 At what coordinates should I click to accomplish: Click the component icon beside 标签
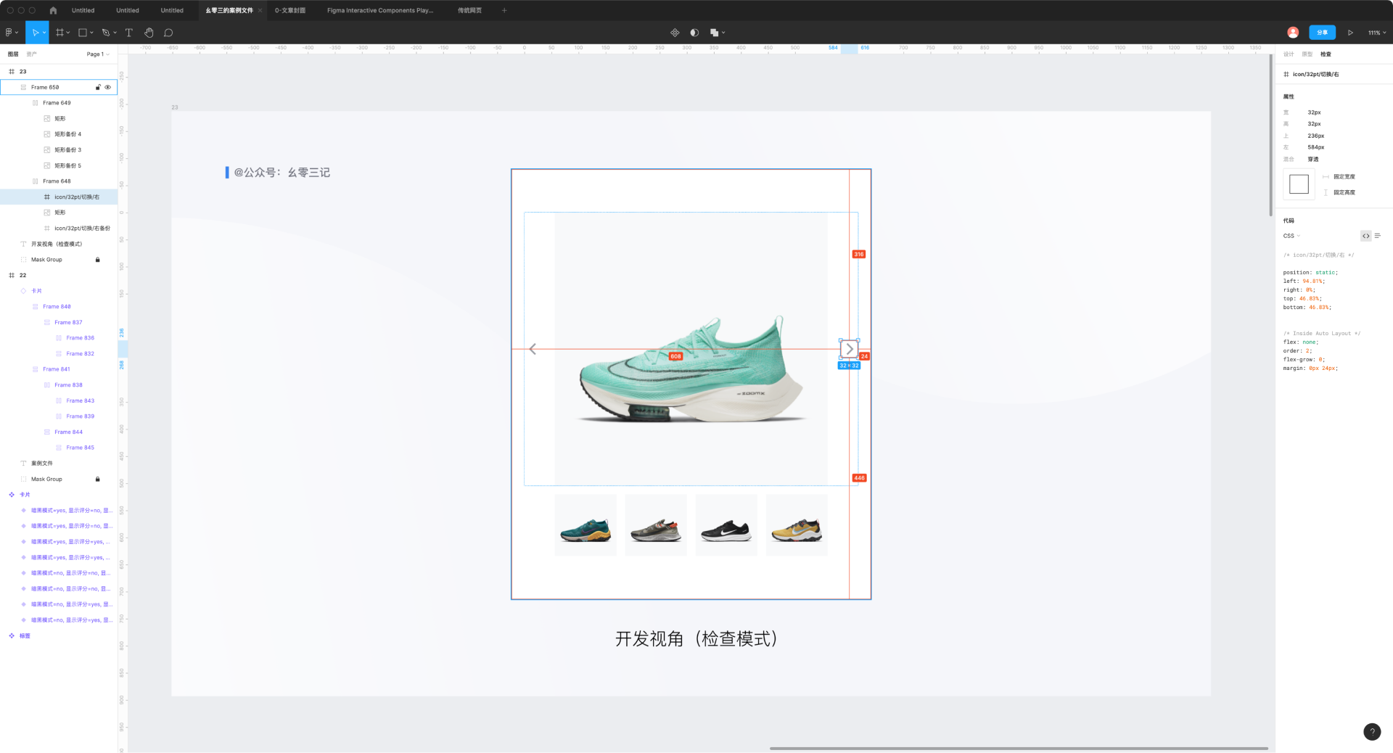[12, 635]
